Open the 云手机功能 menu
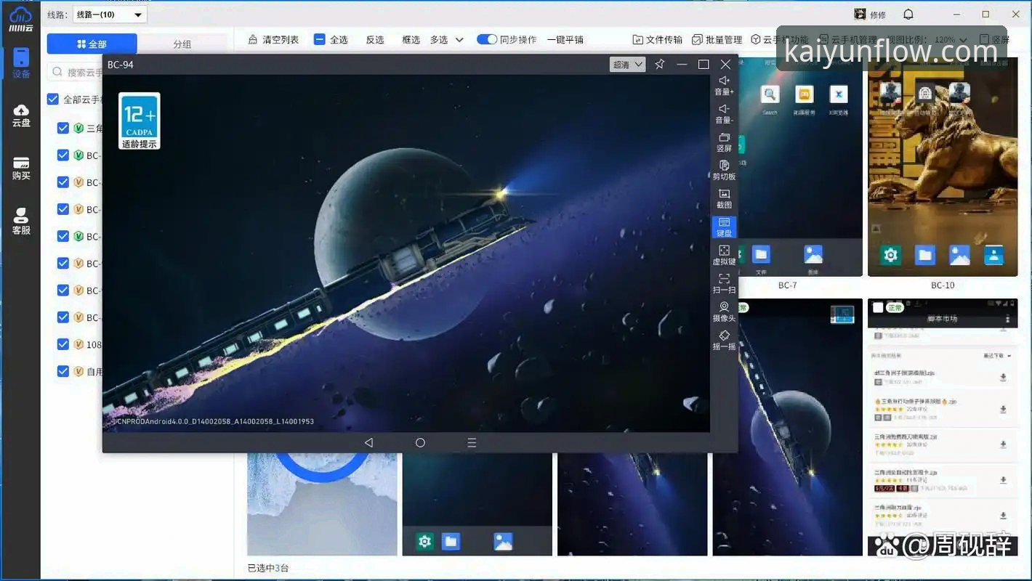This screenshot has height=581, width=1032. pyautogui.click(x=780, y=39)
